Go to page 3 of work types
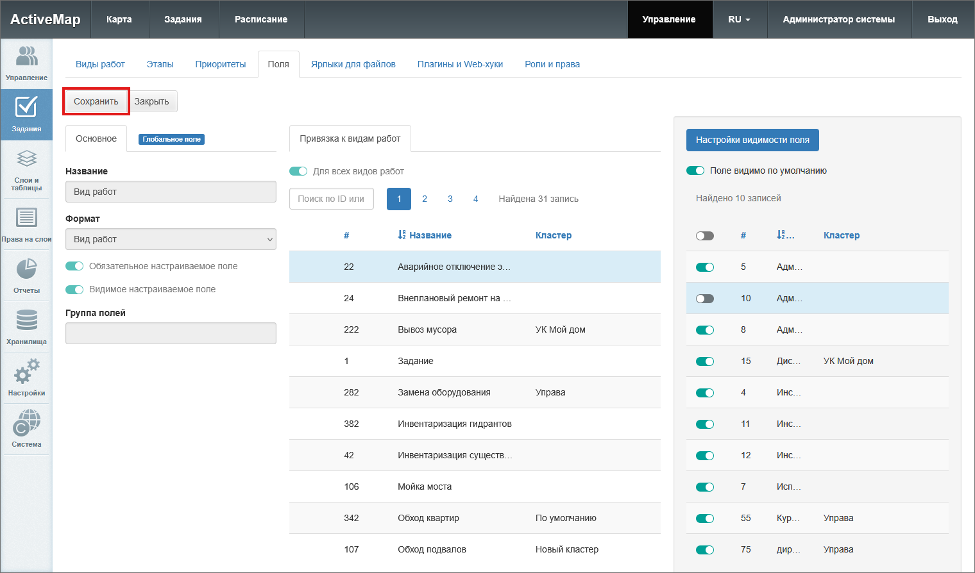Screen dimensions: 975x573 click(450, 199)
